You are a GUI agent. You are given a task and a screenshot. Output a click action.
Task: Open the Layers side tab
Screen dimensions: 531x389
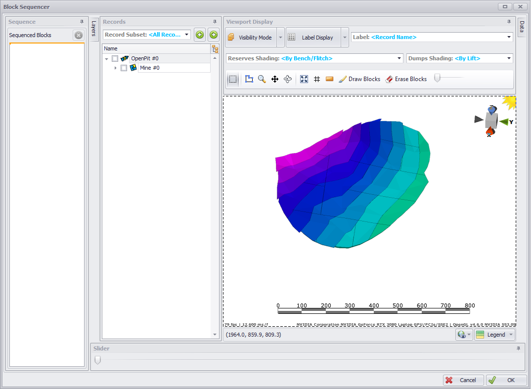pos(93,29)
